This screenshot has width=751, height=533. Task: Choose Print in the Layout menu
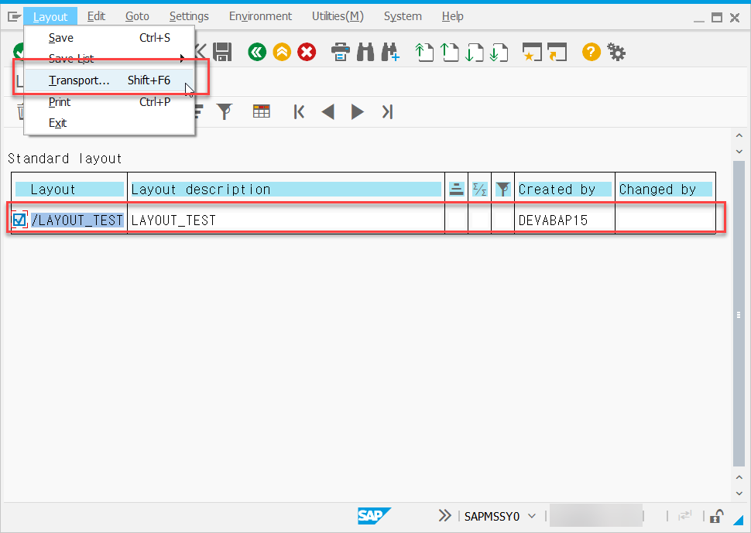[109, 102]
